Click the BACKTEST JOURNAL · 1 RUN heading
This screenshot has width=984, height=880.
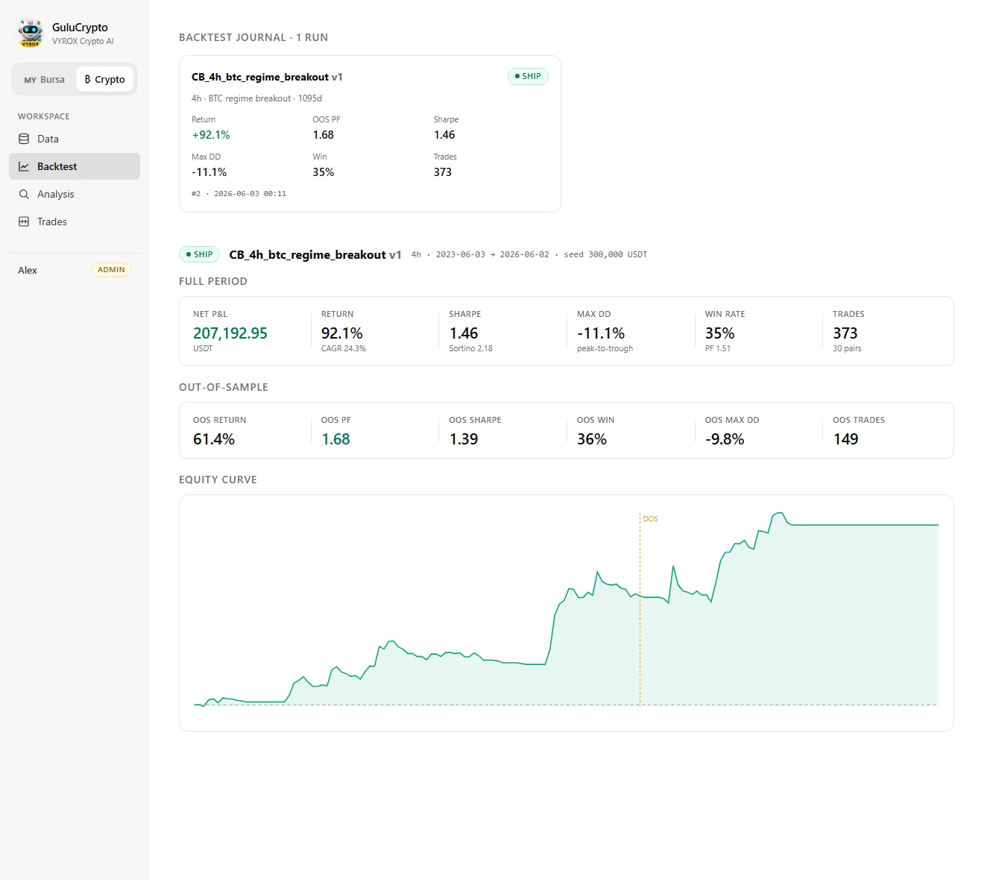[x=253, y=37]
